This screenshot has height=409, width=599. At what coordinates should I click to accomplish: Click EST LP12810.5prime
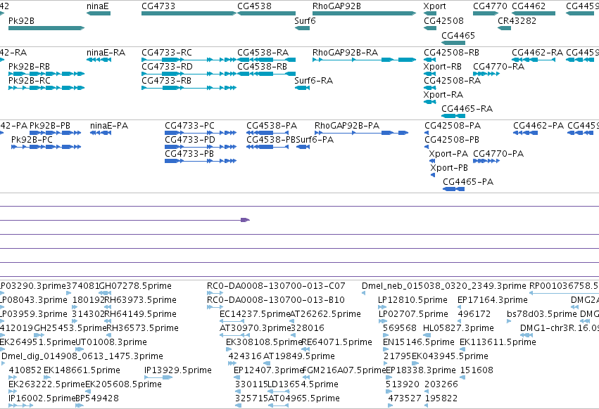tap(412, 300)
